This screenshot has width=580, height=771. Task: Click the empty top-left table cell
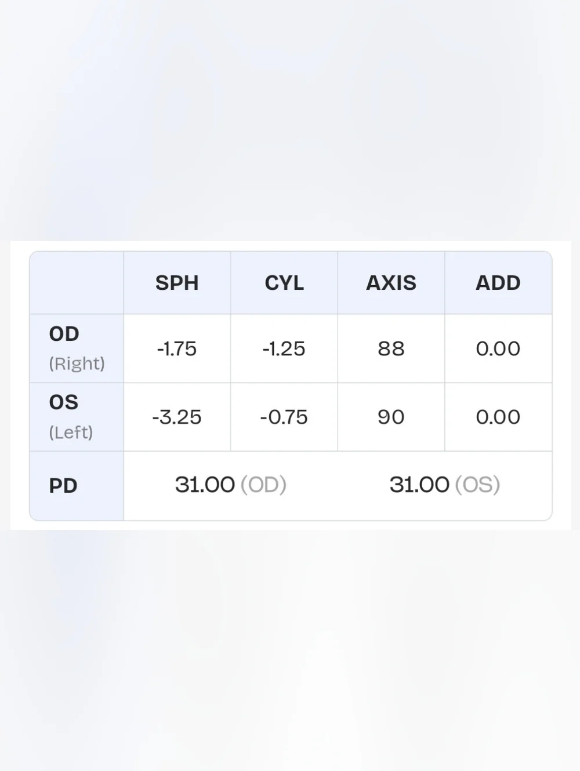(77, 283)
